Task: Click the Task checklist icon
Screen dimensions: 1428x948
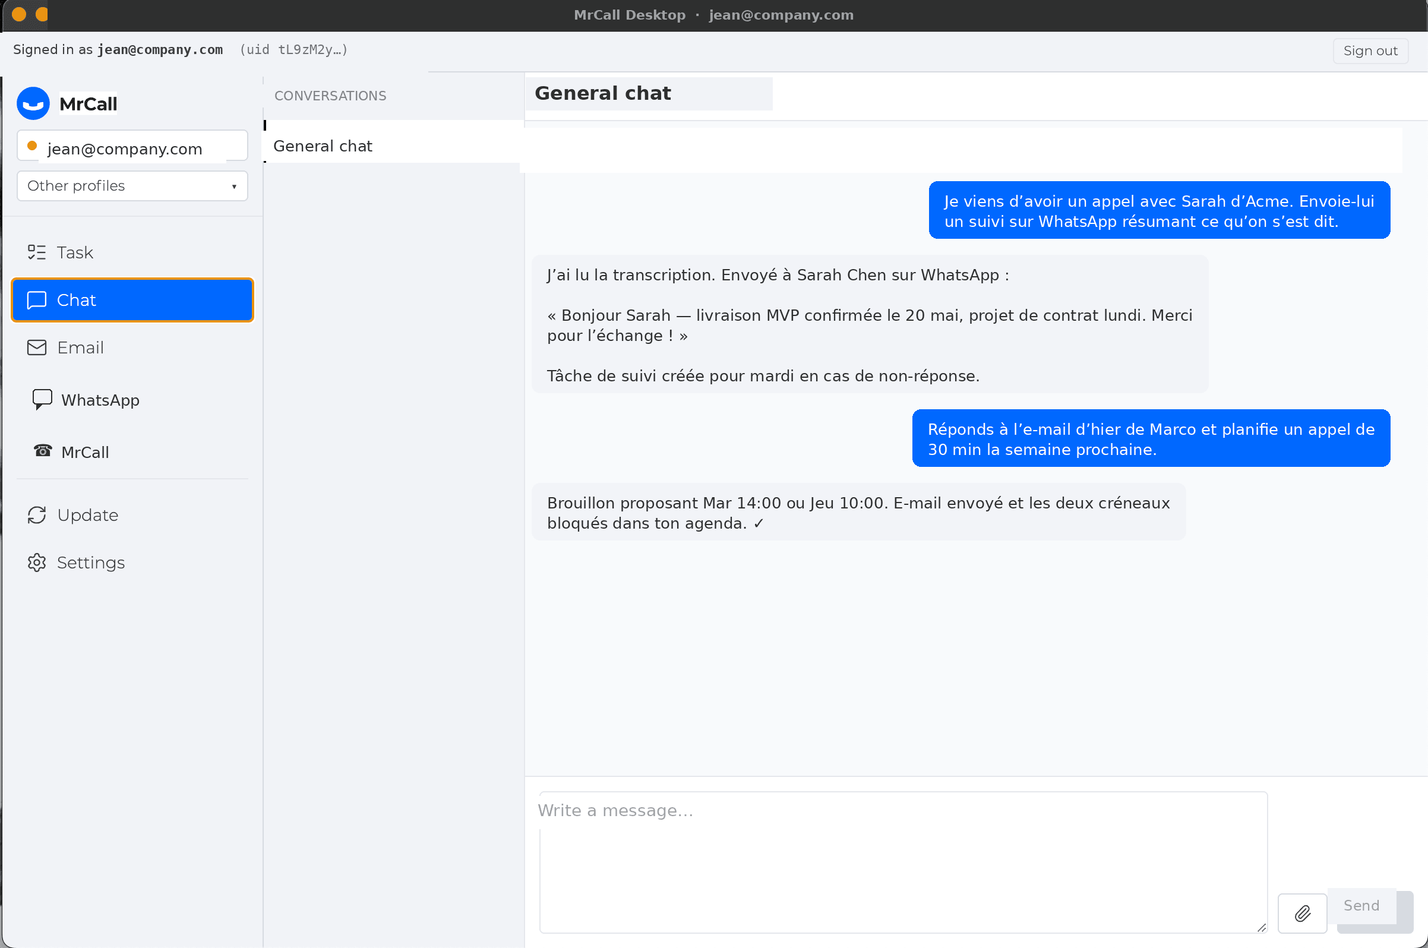Action: pyautogui.click(x=37, y=252)
